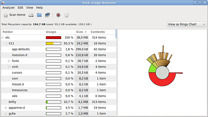The width and height of the screenshot is (208, 117).
Task: Open the Help menu
Action: pyautogui.click(x=39, y=8)
